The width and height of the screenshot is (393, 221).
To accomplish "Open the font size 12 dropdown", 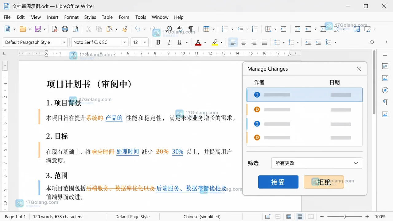I will tap(145, 42).
